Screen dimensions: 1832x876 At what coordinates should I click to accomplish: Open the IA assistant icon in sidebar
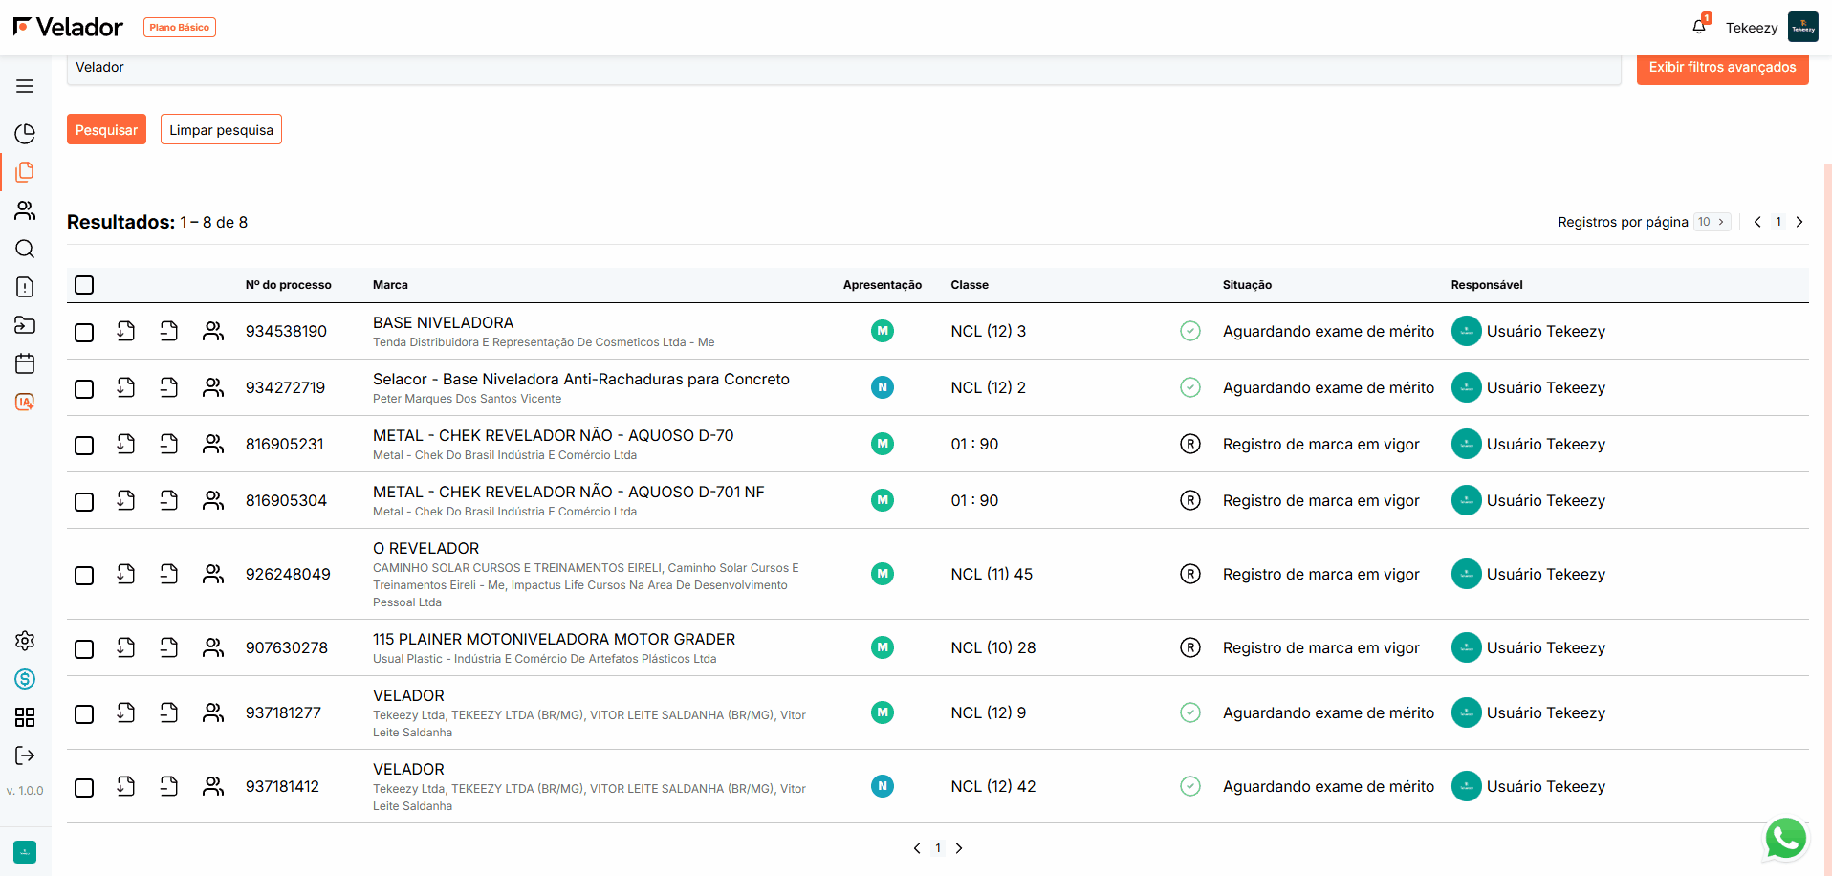click(x=25, y=402)
